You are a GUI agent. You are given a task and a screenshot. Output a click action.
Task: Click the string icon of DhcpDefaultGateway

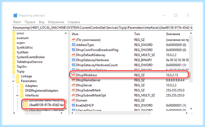73,55
